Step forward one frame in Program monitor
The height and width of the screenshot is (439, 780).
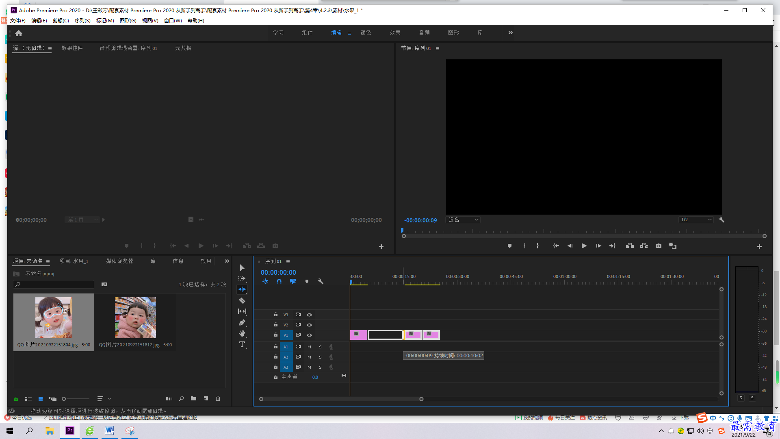[x=598, y=246]
